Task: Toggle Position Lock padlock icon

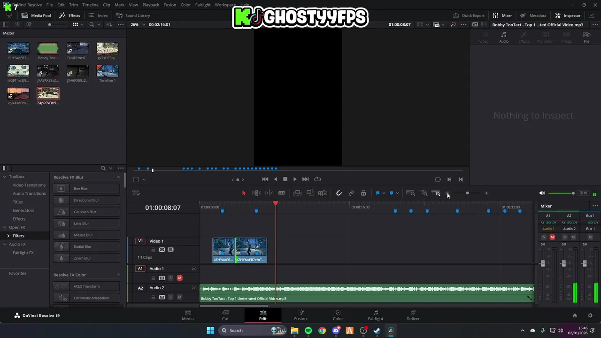Action: [x=363, y=193]
